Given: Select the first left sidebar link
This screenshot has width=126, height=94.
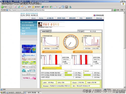Looking at the screenshot, I should point(29,22).
